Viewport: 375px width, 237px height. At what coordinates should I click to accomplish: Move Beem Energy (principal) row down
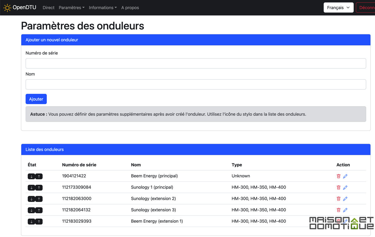click(x=31, y=176)
